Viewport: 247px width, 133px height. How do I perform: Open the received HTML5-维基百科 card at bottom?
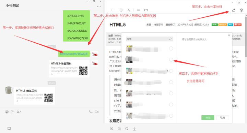[x=35, y=96]
